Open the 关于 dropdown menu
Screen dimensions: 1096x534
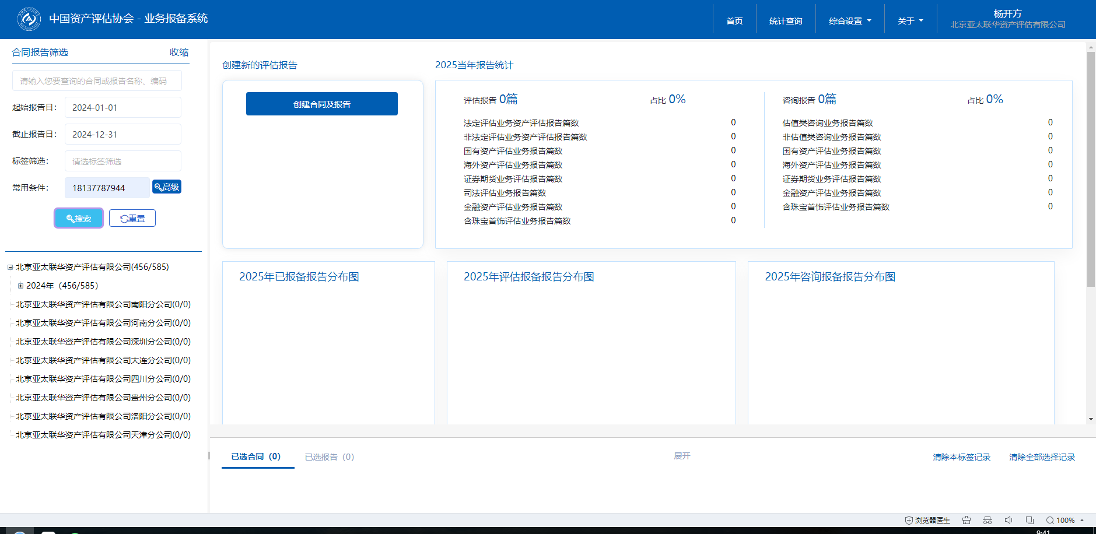tap(910, 21)
